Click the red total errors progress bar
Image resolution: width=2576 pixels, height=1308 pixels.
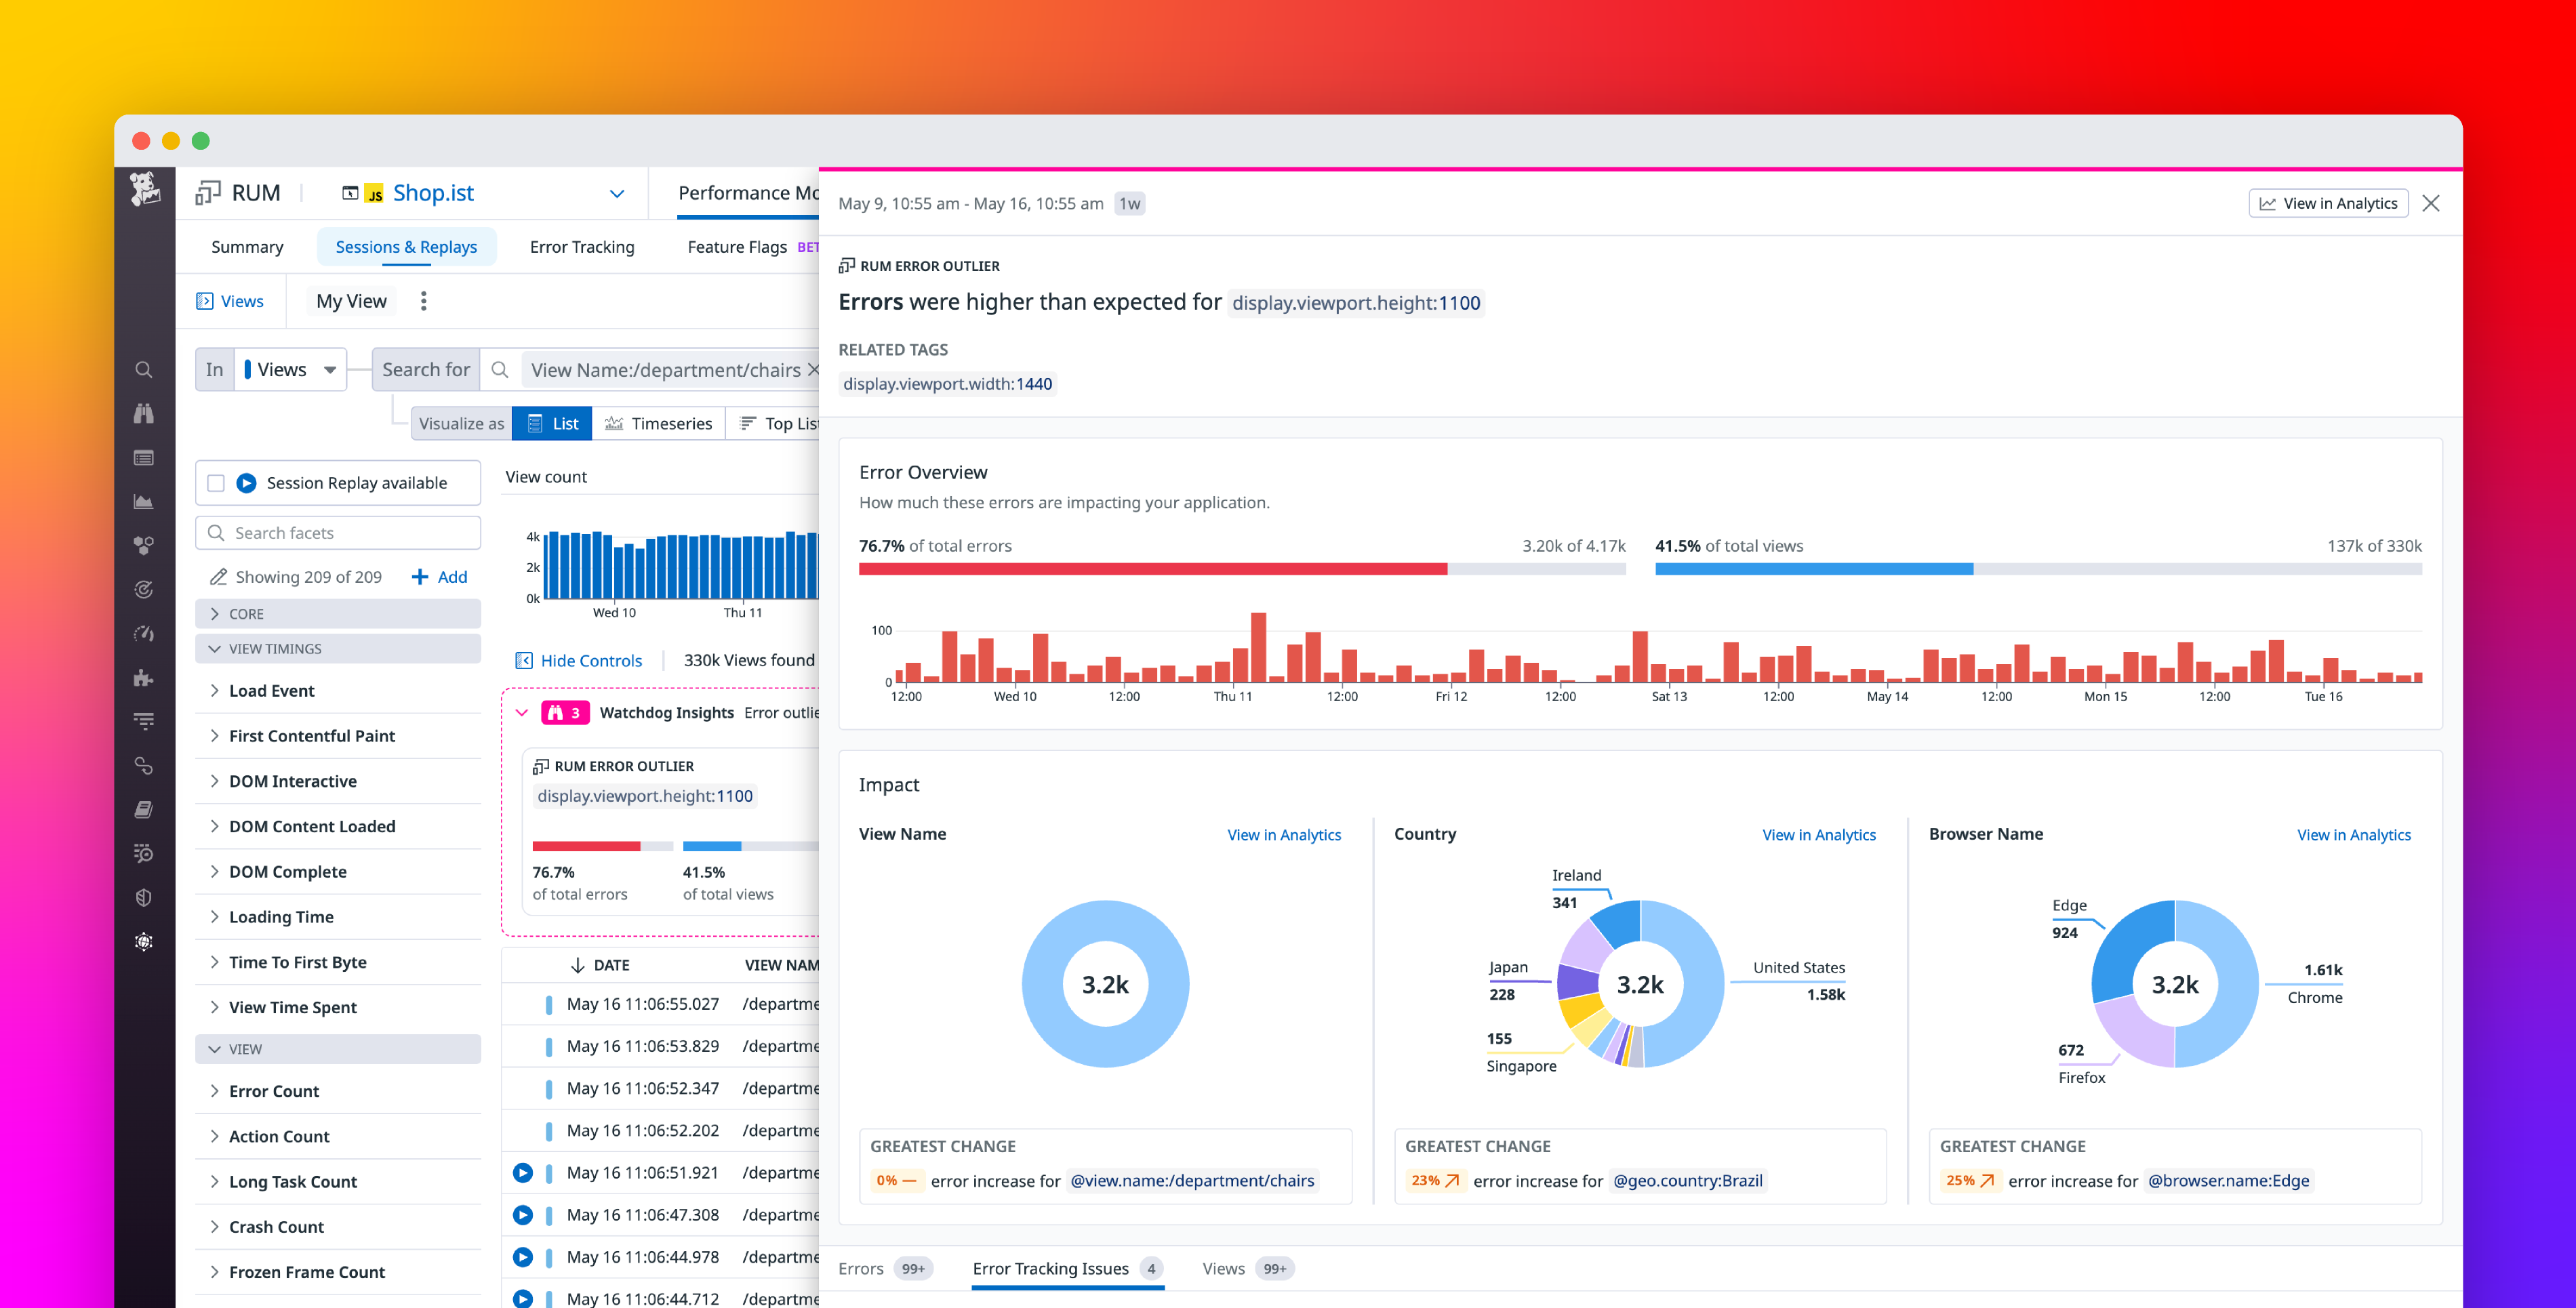tap(1150, 569)
